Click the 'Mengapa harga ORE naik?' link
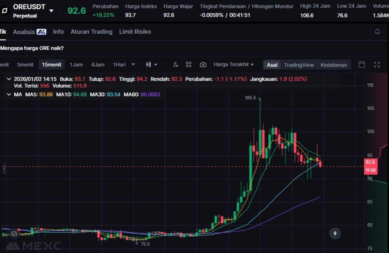The width and height of the screenshot is (389, 253). click(x=32, y=48)
